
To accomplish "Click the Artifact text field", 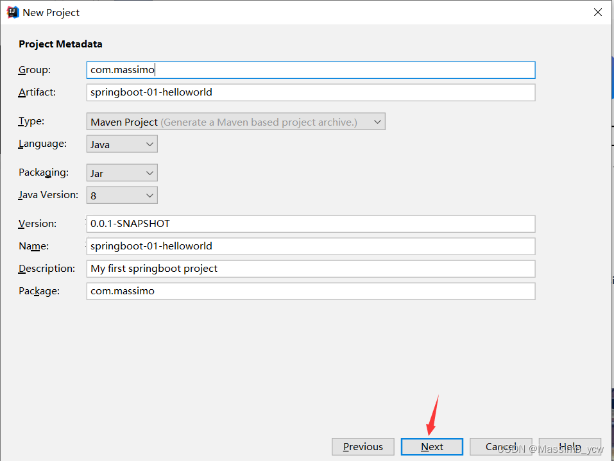I will pyautogui.click(x=311, y=92).
